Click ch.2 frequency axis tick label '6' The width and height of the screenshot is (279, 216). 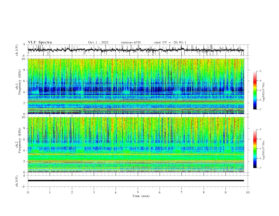(x=25, y=139)
